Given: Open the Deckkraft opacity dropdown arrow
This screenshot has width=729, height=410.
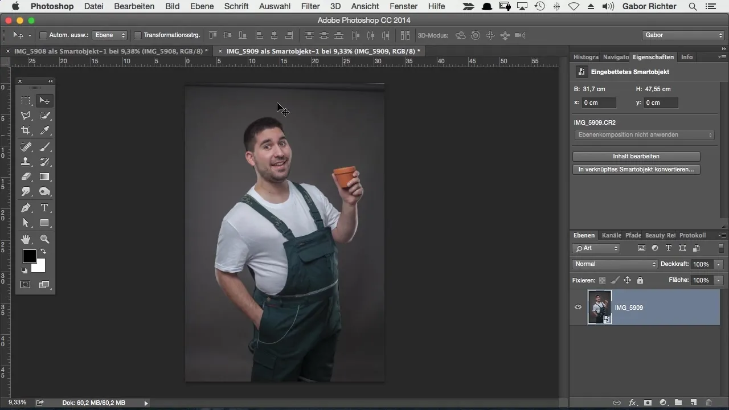Looking at the screenshot, I should [x=719, y=264].
